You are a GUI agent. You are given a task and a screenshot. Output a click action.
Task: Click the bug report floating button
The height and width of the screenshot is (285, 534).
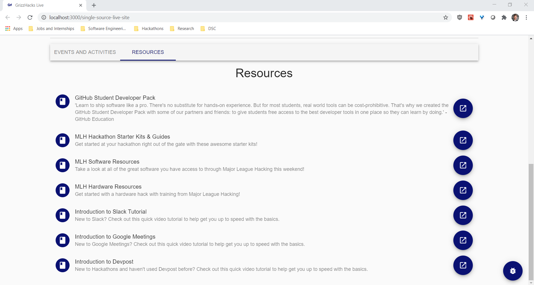click(x=513, y=271)
